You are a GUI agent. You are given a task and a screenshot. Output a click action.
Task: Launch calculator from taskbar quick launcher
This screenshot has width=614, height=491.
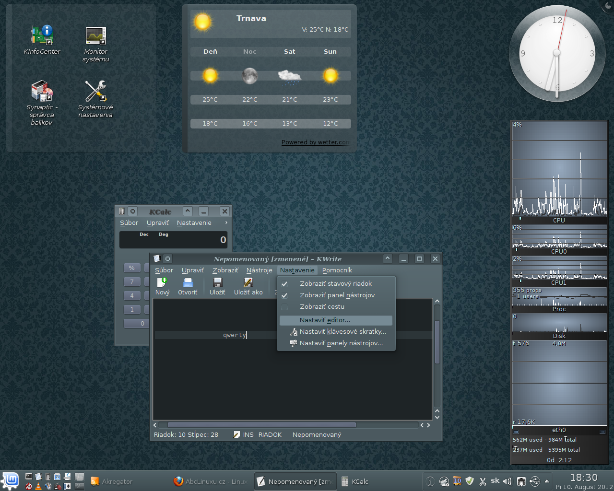[48, 476]
